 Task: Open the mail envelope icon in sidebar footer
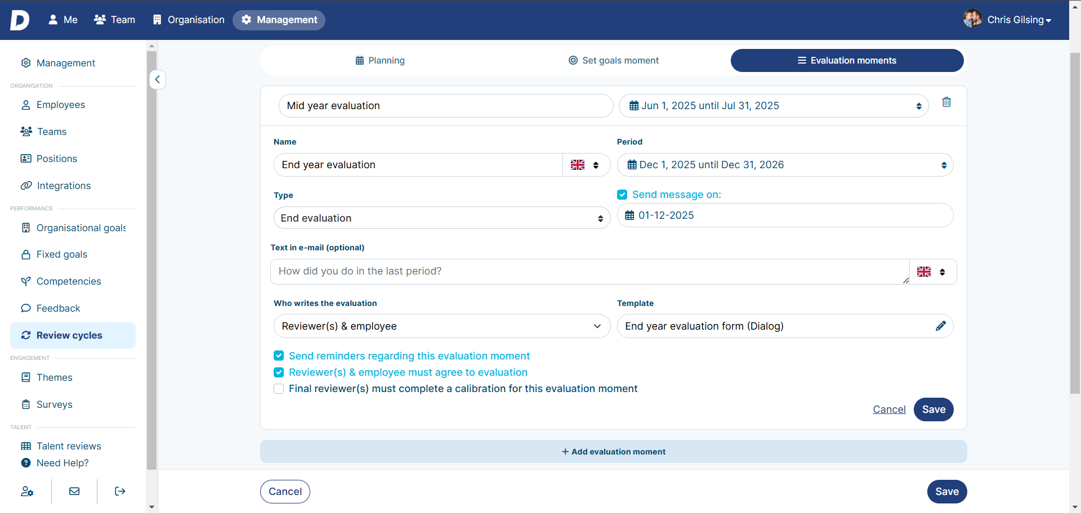coord(74,491)
